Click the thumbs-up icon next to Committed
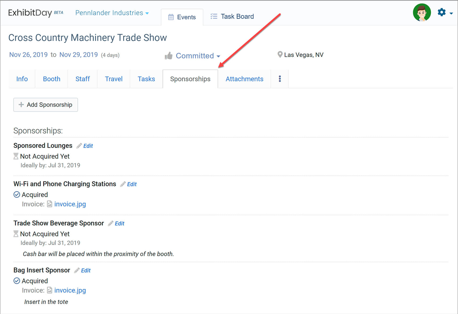The image size is (458, 314). tap(168, 56)
